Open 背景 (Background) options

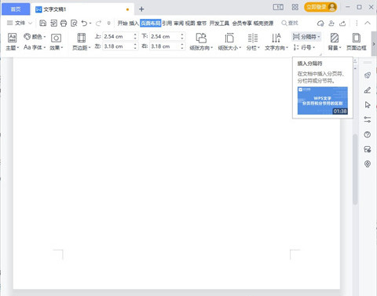coord(335,42)
